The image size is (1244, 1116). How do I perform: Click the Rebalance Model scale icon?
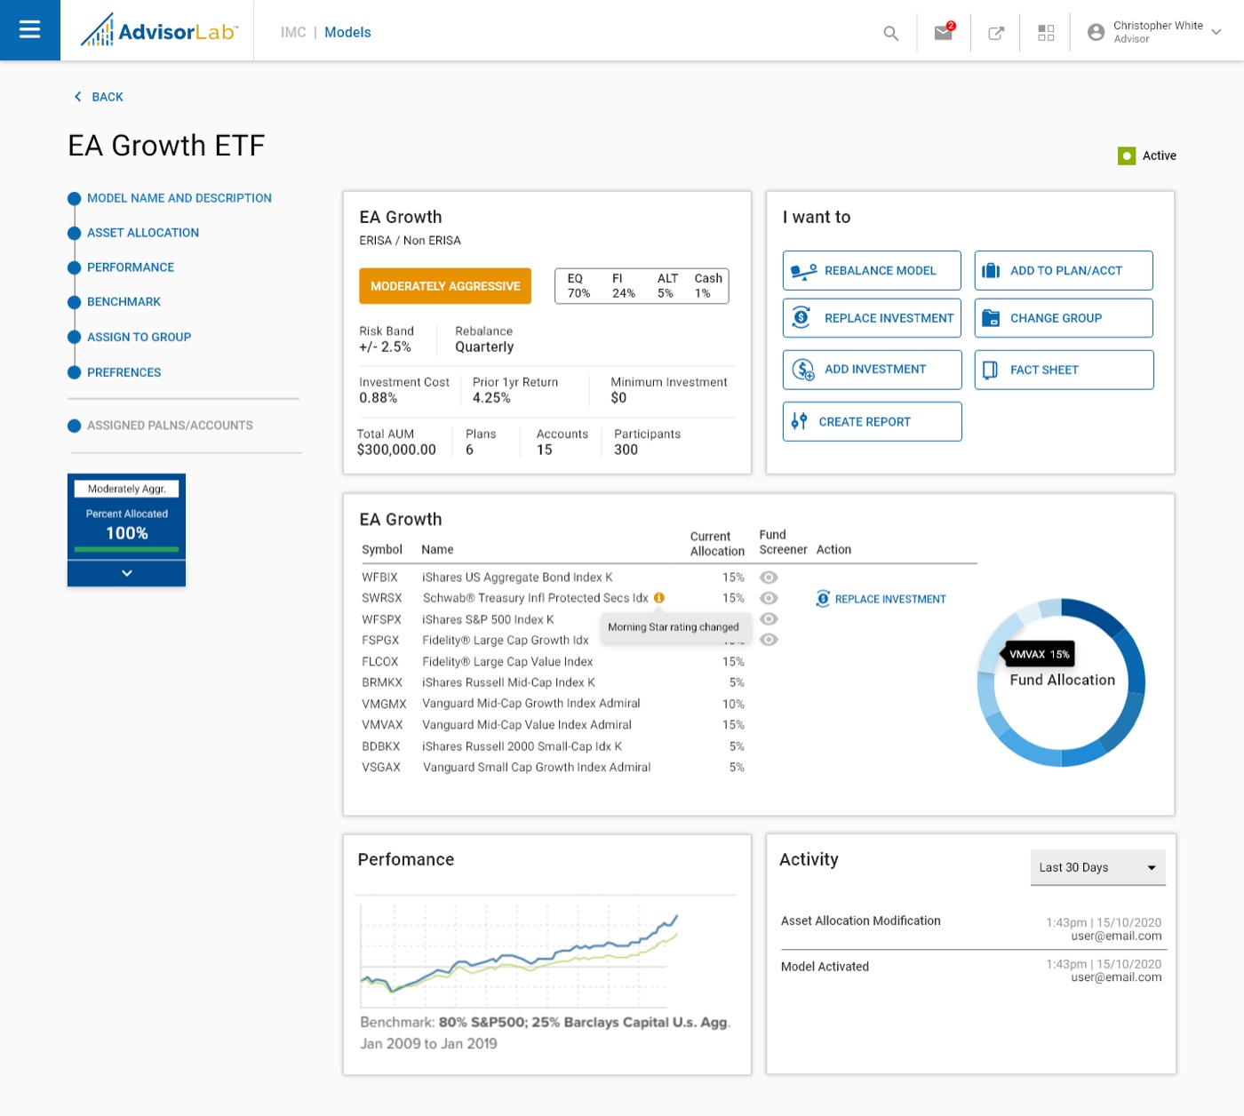pyautogui.click(x=803, y=271)
